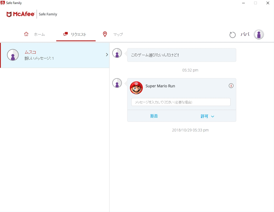Click the optional message input field
The image size is (274, 212).
click(181, 102)
